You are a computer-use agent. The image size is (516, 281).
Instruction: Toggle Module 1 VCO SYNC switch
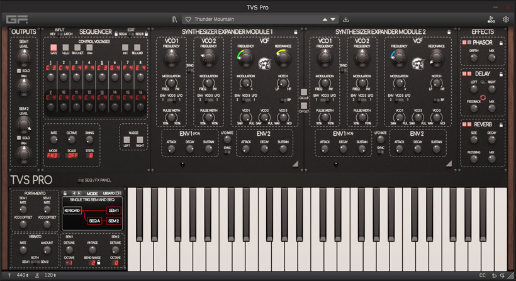(189, 70)
